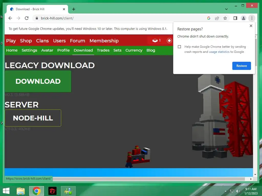Image resolution: width=262 pixels, height=196 pixels.
Task: Click the Google icon in address bar
Action: pyautogui.click(x=209, y=18)
